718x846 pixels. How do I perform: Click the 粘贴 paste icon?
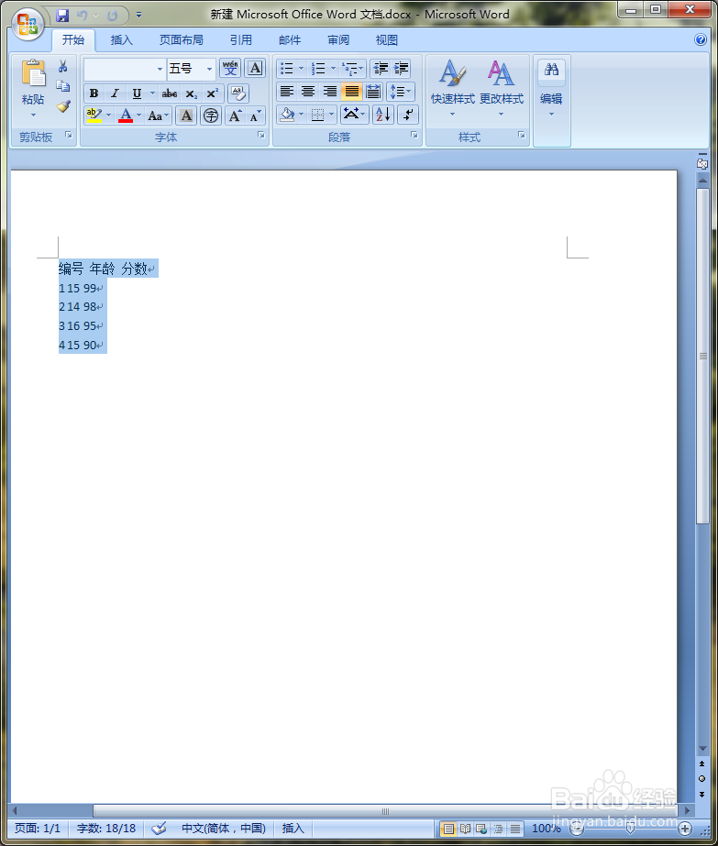pos(33,73)
